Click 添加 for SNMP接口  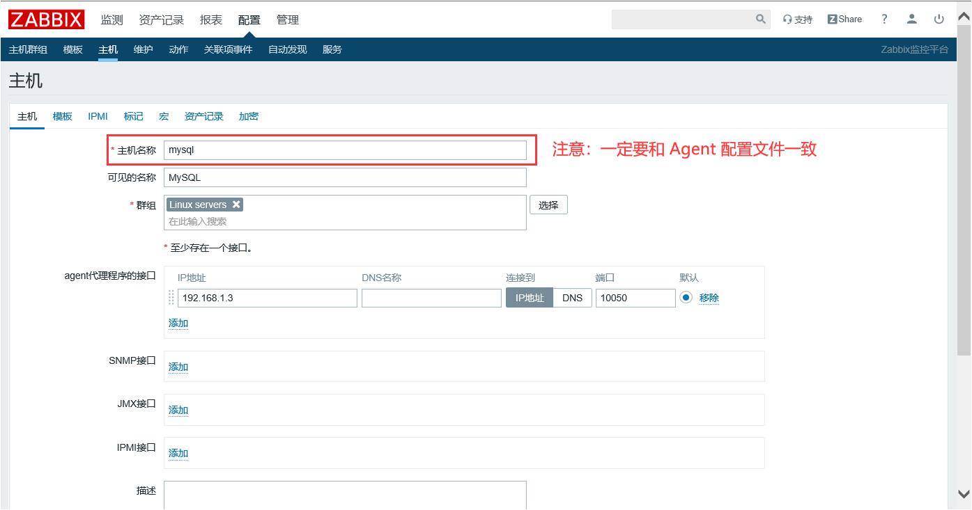(x=178, y=367)
